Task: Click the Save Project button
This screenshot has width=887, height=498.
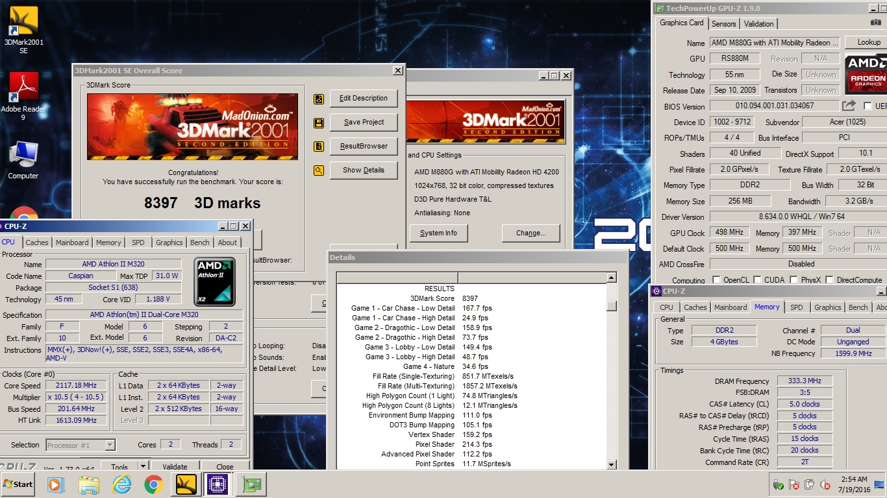Action: [x=364, y=123]
